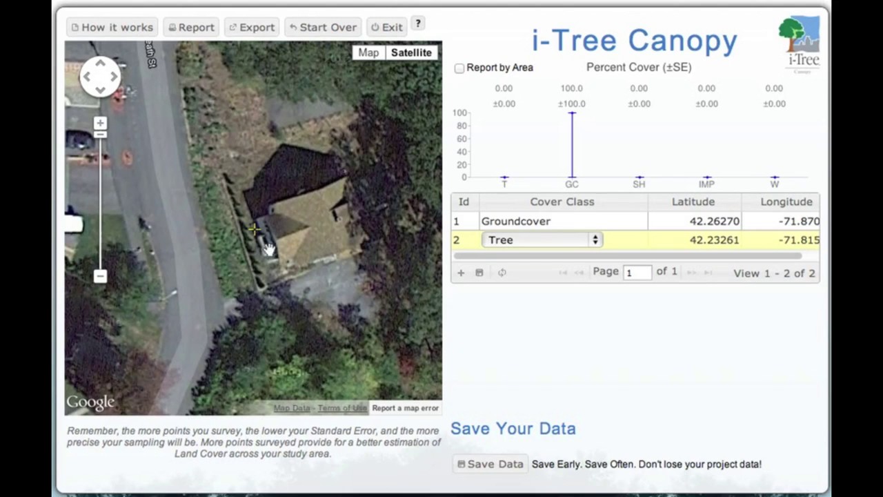The height and width of the screenshot is (497, 883).
Task: Select row Id 2 cell
Action: pos(464,240)
